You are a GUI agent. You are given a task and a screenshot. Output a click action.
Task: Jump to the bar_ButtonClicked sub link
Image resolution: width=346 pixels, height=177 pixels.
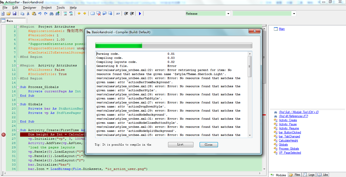pos(290,132)
